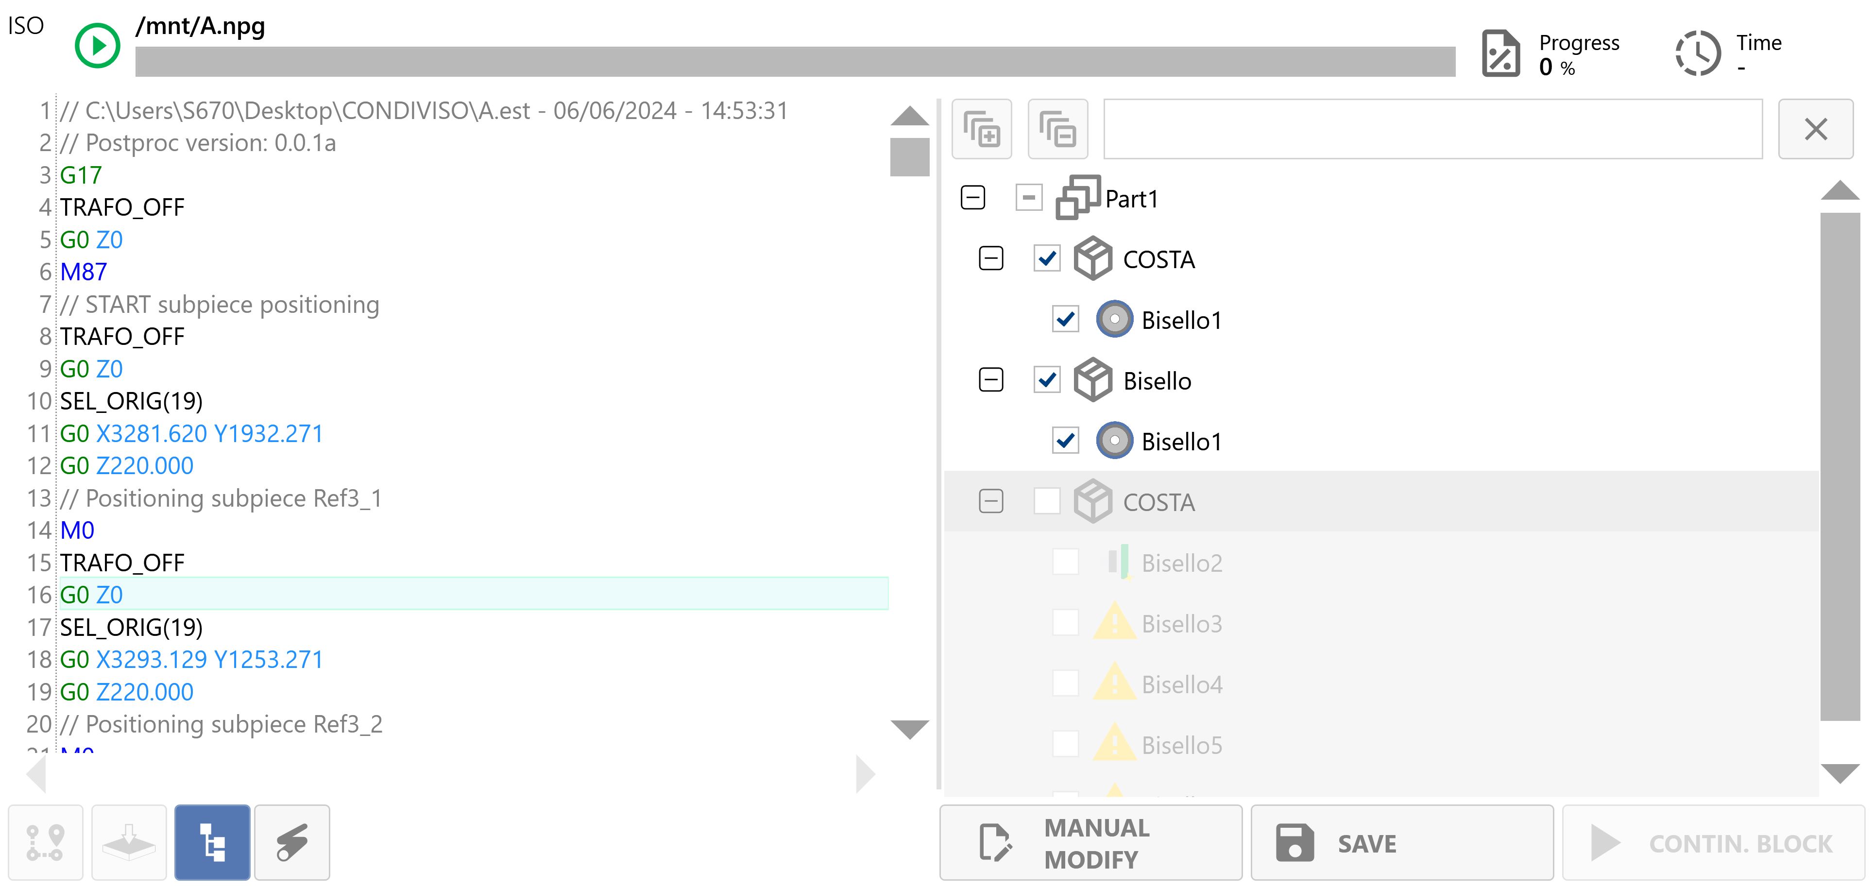Click the Part1 assembly icon
The width and height of the screenshot is (1873, 888).
1077,198
